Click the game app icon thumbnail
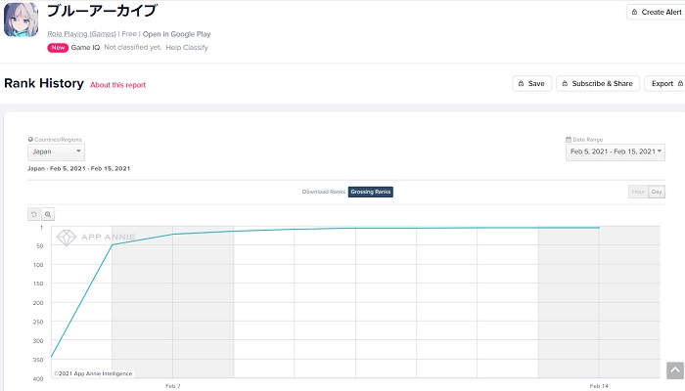 click(21, 20)
